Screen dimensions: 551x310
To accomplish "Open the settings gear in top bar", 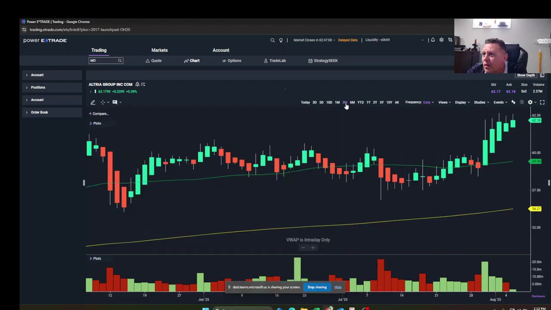I will (441, 40).
